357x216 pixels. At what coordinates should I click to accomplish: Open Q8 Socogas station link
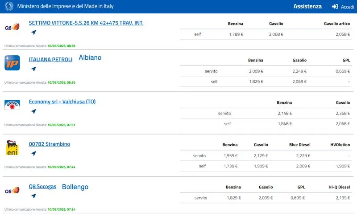tap(42, 187)
